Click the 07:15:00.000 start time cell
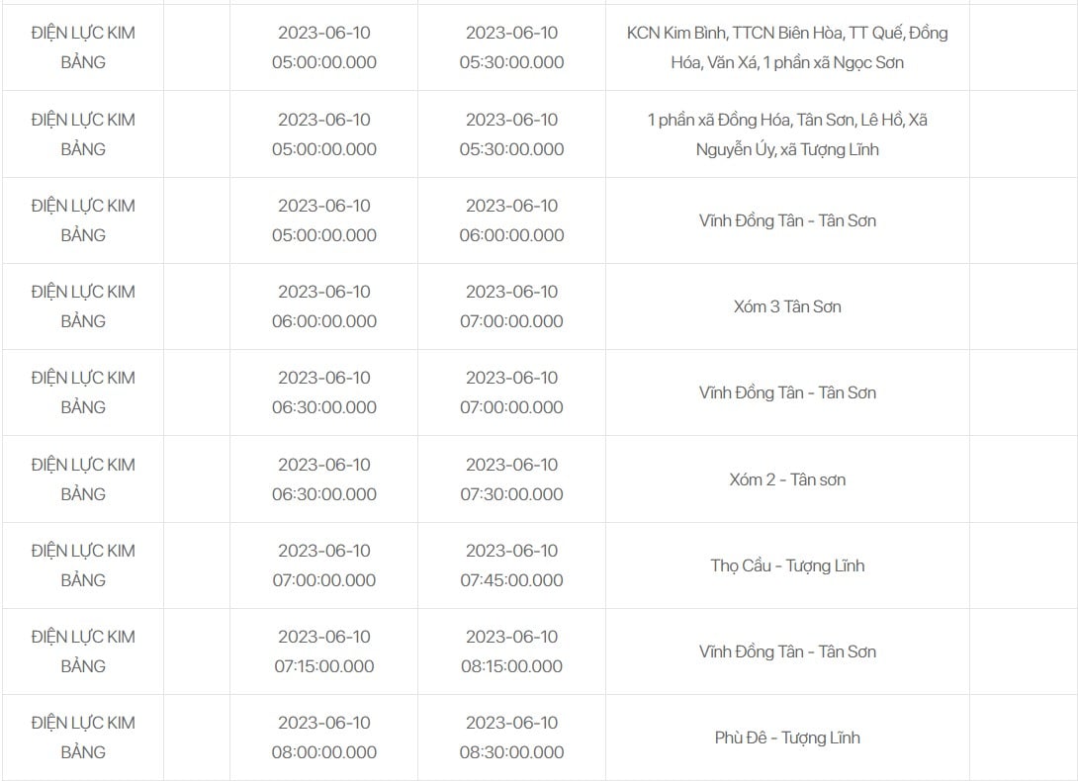This screenshot has width=1078, height=781. click(323, 651)
